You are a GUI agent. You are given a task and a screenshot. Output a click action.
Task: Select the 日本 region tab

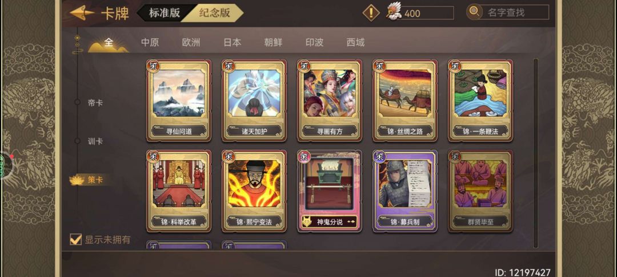pyautogui.click(x=232, y=42)
